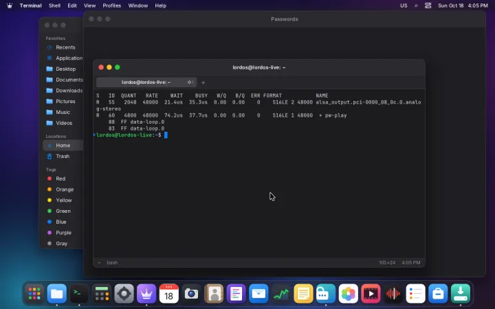The height and width of the screenshot is (309, 495).
Task: Open Videos folder in Files sidebar
Action: (63, 123)
